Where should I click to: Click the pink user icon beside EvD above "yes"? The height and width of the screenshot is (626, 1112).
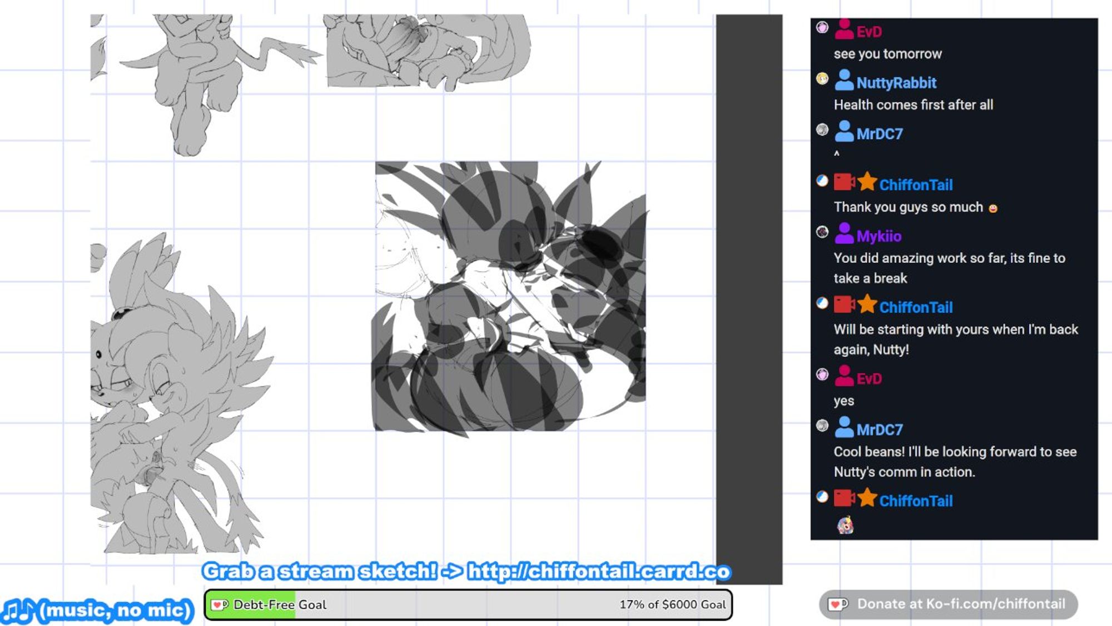pyautogui.click(x=844, y=376)
